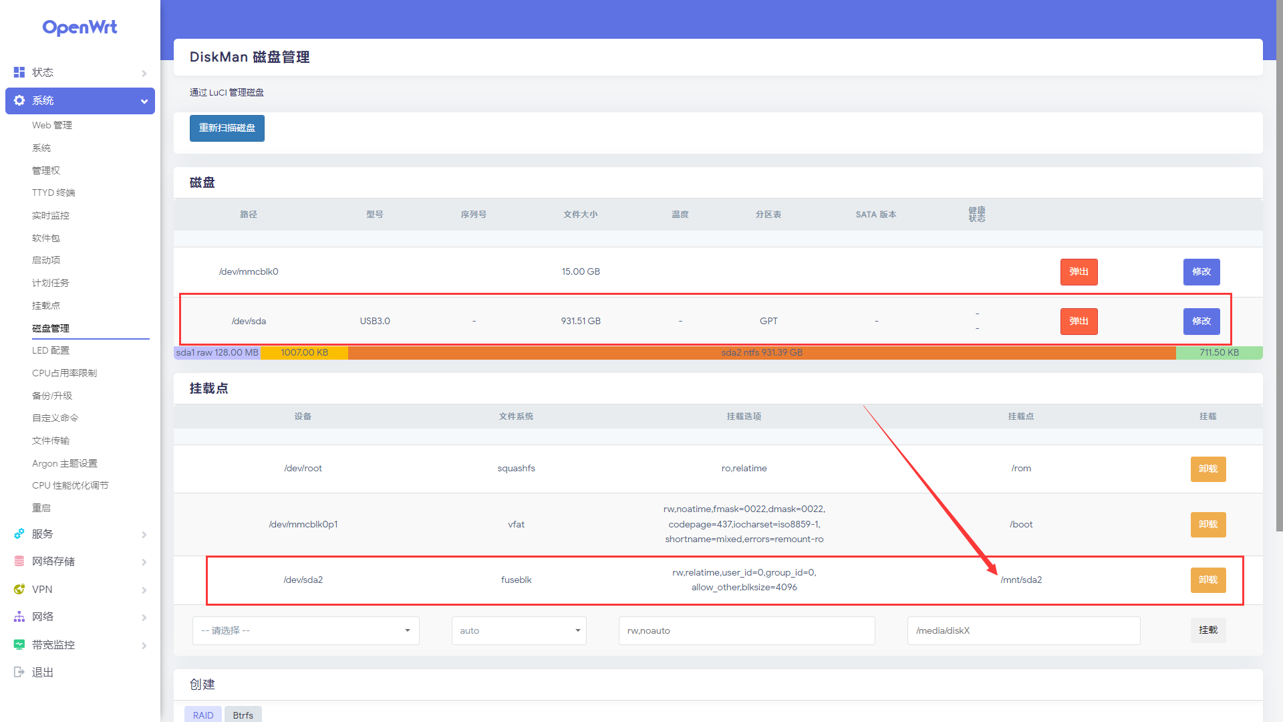
Task: Eject the /dev/mmcblk0 disk
Action: click(1079, 272)
